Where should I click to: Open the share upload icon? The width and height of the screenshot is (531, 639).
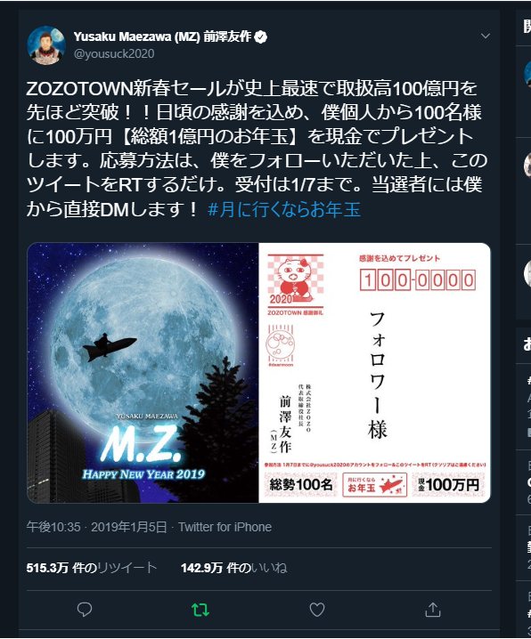click(x=433, y=610)
